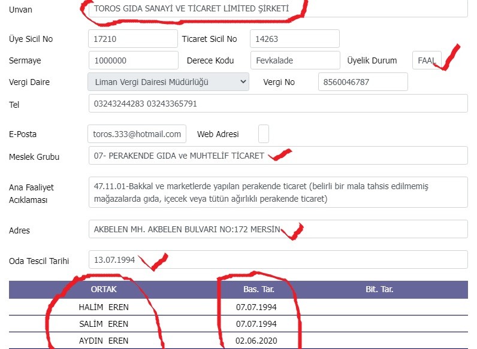This screenshot has width=477, height=349.
Task: Click the ORTAK column header
Action: 104,289
